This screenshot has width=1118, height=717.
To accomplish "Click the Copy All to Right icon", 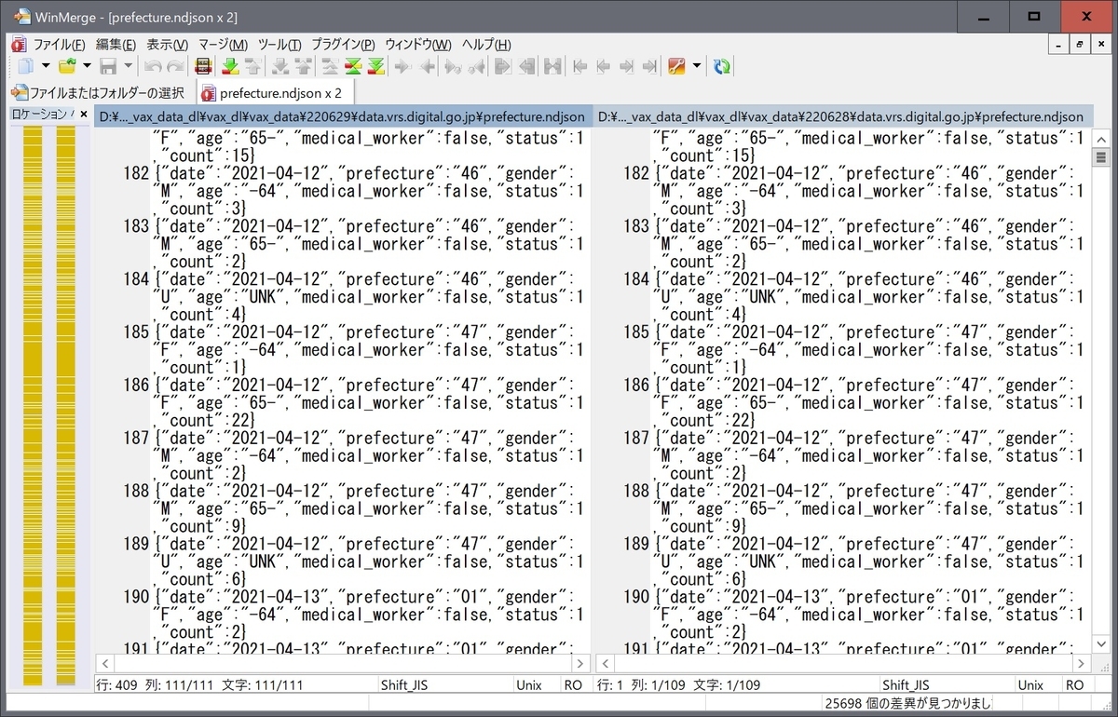I will tap(504, 66).
